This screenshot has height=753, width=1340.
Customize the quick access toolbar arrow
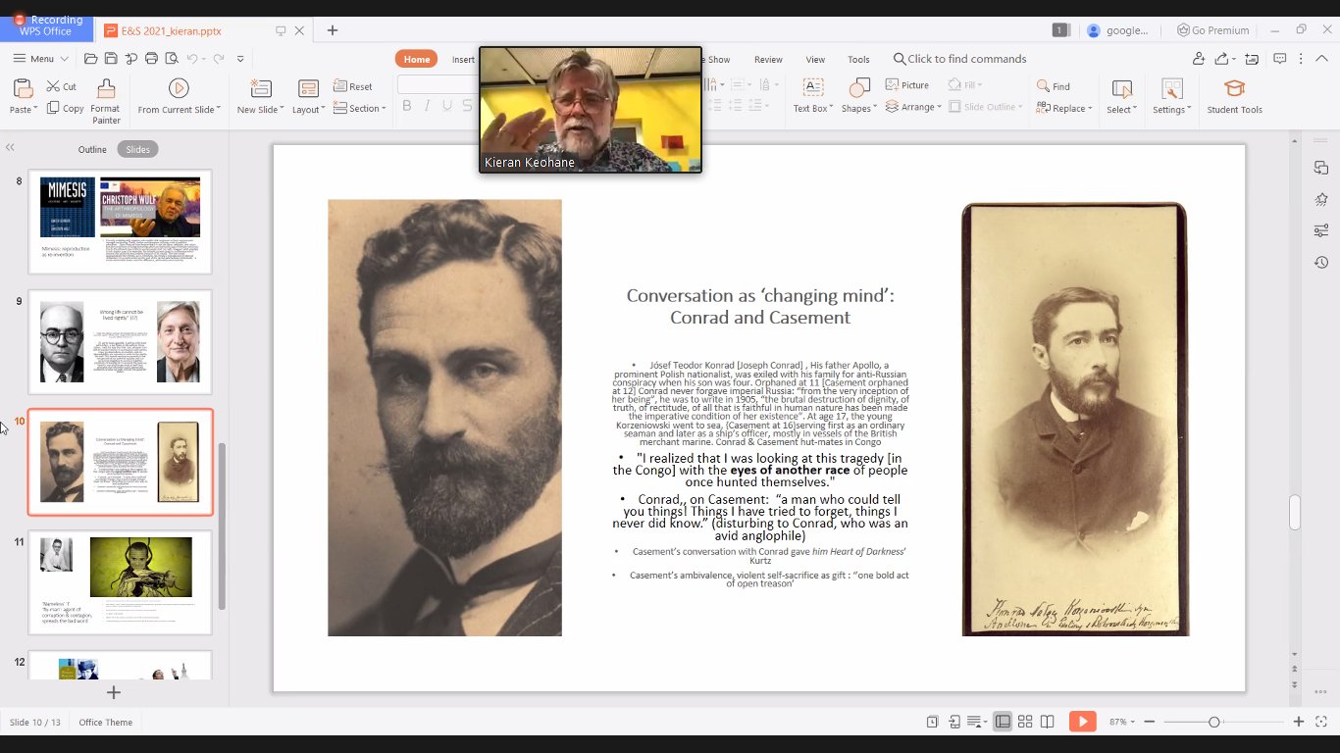(x=240, y=59)
